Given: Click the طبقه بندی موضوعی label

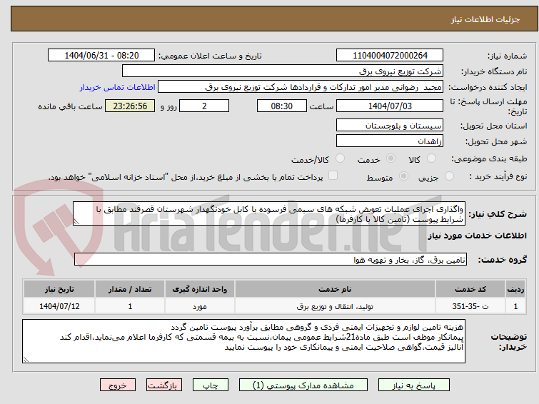Looking at the screenshot, I should click(489, 158).
